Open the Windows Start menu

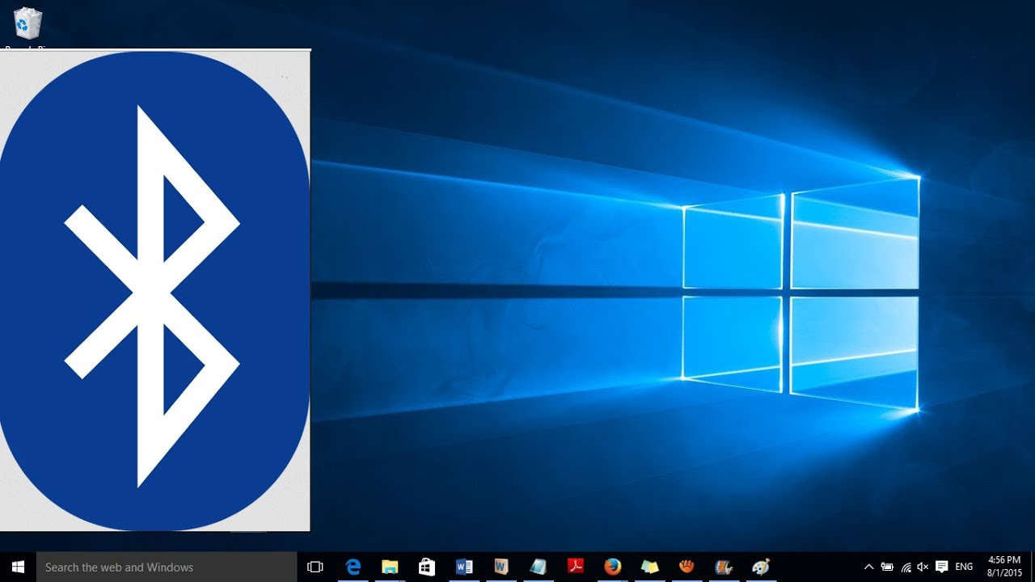[18, 567]
